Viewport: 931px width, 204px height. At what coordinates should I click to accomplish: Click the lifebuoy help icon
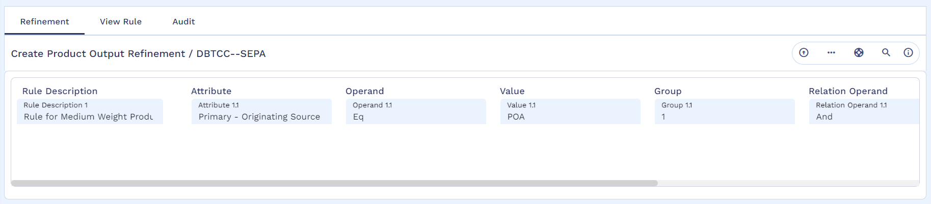coord(859,52)
